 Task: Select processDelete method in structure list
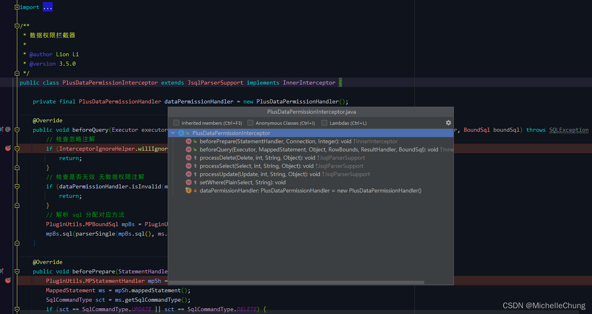point(310,158)
